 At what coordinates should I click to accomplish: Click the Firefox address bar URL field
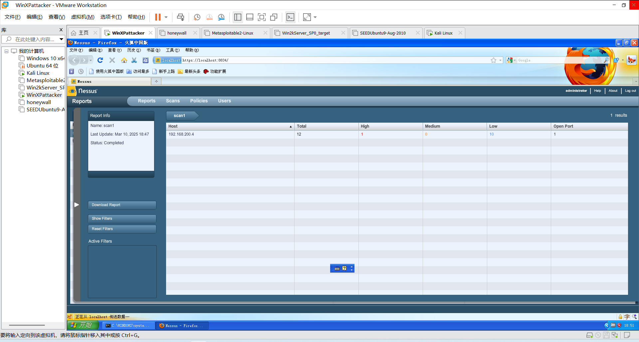335,60
